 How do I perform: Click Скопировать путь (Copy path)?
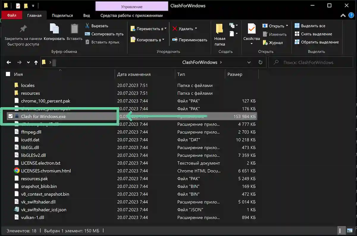(x=104, y=34)
